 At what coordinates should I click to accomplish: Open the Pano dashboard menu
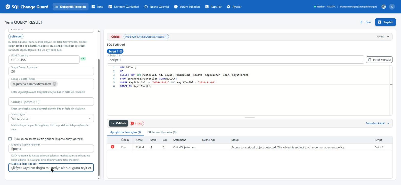click(97, 7)
